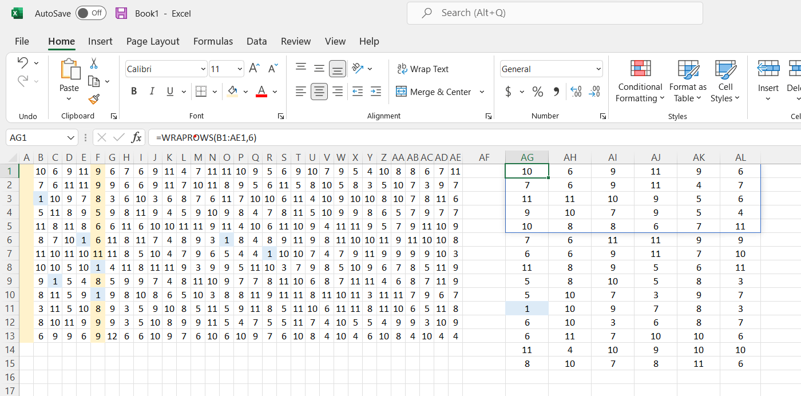
Task: Click the Copy icon
Action: (94, 81)
